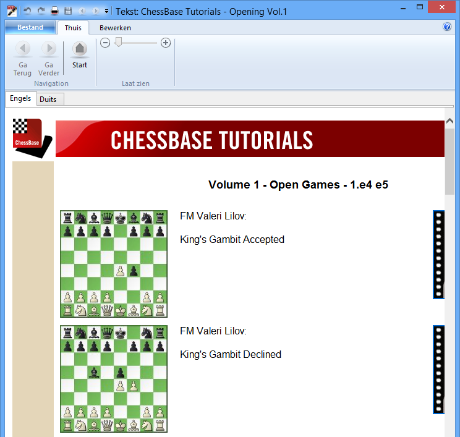Minimize the ChessBase text window
Screen dimensions: 460x437
click(x=403, y=7)
